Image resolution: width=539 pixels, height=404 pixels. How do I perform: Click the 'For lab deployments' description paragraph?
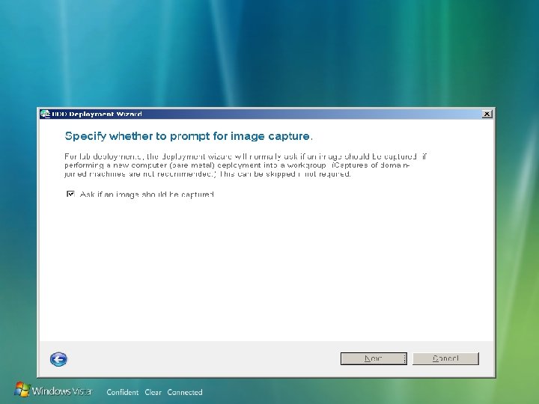tap(246, 165)
